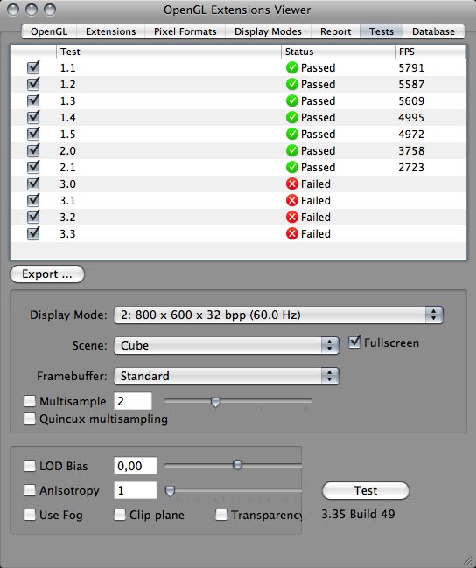Click the Test button
476x568 pixels.
click(x=366, y=490)
